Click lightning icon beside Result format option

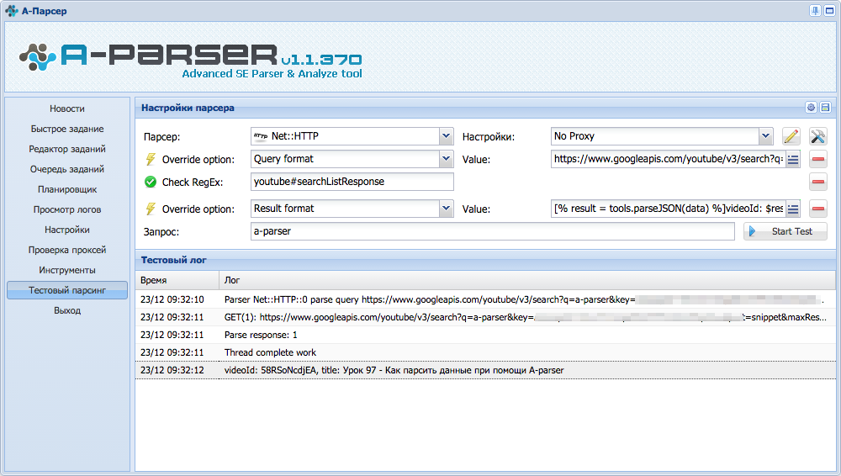coord(151,209)
